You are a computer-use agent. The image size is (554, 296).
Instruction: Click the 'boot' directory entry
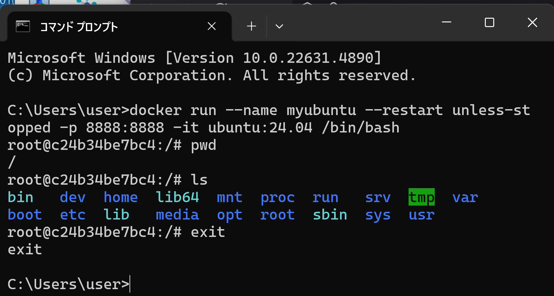point(25,215)
